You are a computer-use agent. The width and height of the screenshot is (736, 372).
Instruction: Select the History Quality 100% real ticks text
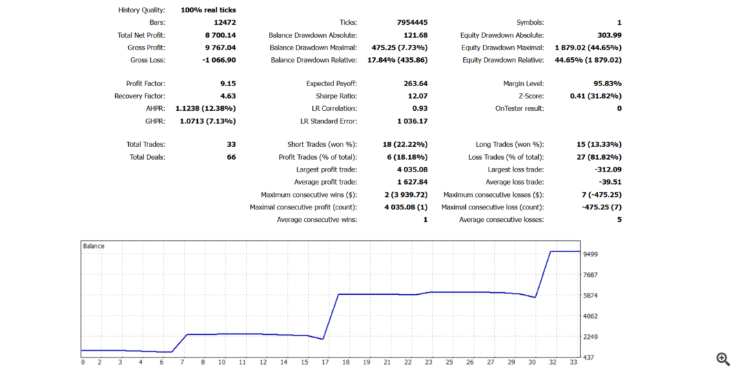pyautogui.click(x=208, y=10)
